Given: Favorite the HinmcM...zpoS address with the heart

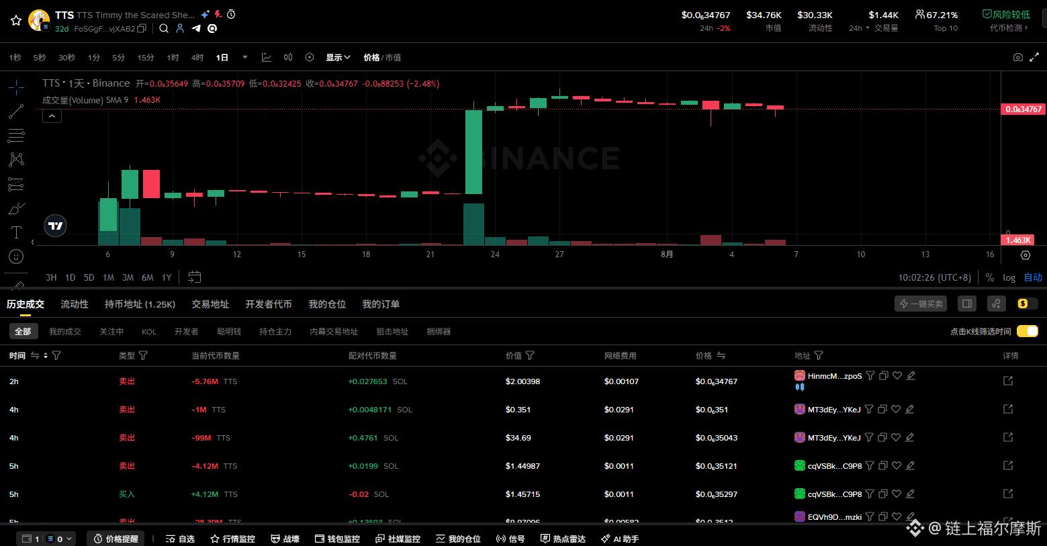Looking at the screenshot, I should coord(897,376).
